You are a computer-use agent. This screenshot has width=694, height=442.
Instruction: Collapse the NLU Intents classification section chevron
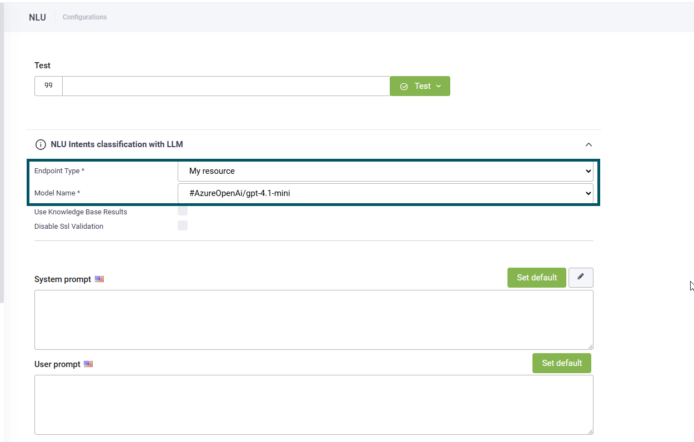(x=589, y=144)
